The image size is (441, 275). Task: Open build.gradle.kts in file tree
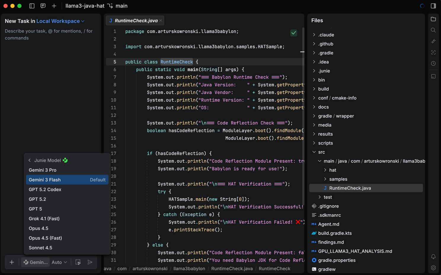pyautogui.click(x=335, y=233)
